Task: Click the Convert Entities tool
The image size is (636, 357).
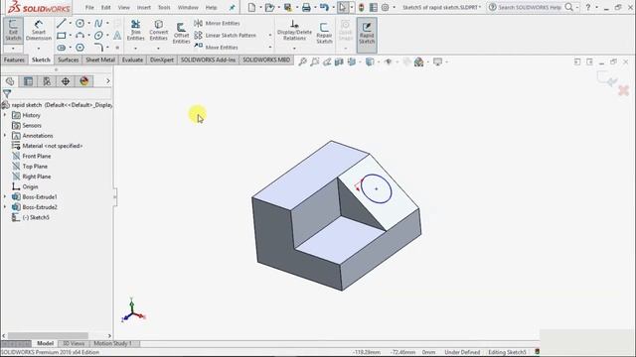Action: (x=159, y=31)
